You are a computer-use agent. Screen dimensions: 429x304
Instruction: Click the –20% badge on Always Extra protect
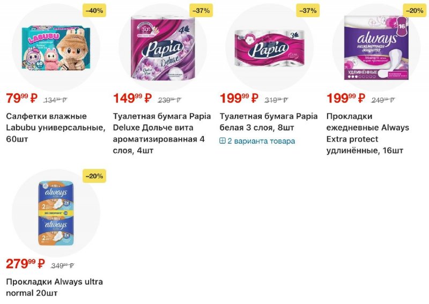click(415, 10)
